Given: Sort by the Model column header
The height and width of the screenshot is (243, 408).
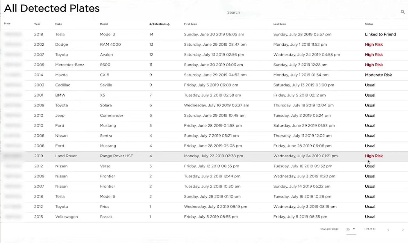Looking at the screenshot, I should [x=104, y=24].
